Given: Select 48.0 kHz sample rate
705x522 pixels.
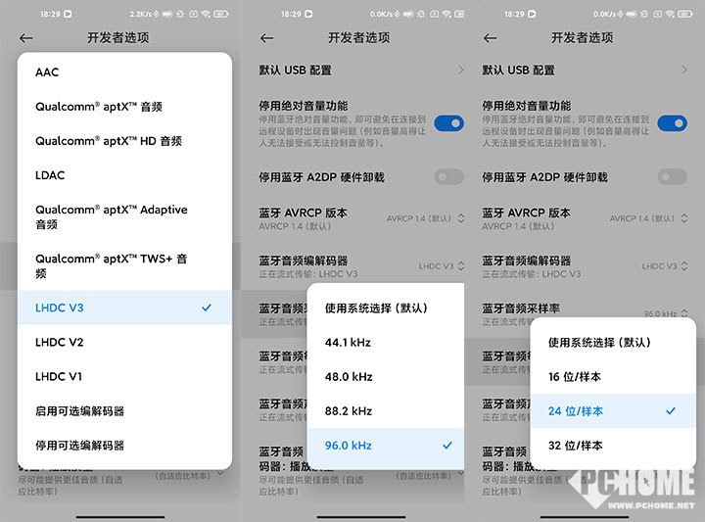Looking at the screenshot, I should (x=386, y=376).
